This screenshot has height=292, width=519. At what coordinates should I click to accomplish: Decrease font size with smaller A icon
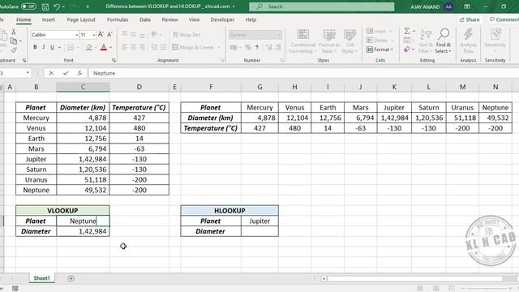tap(109, 34)
